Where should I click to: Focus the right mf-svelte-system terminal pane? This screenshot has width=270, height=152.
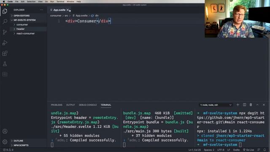point(231,129)
